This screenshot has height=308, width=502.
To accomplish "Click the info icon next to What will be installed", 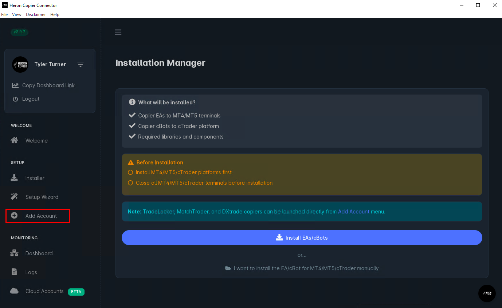I will (x=132, y=102).
